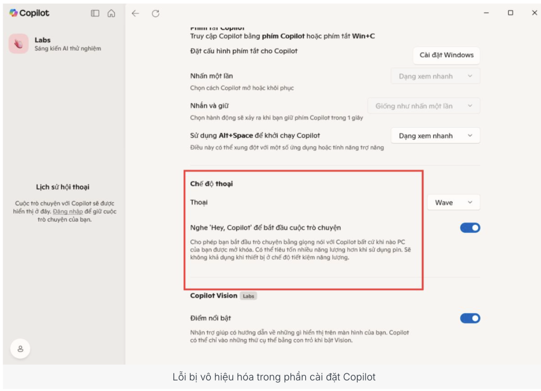The width and height of the screenshot is (541, 391).
Task: Turn off the Điểm nổi bật toggle
Action: click(x=470, y=318)
